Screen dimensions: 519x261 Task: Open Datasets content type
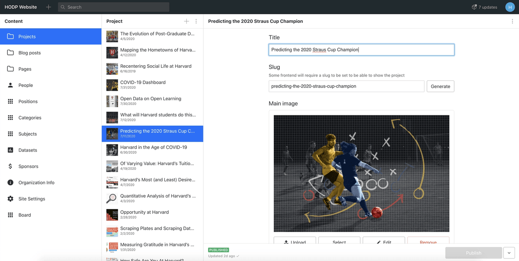click(51, 150)
